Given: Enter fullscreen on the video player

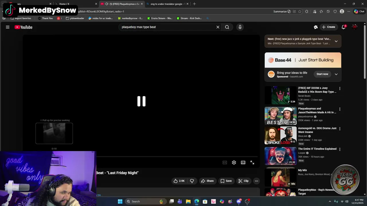Looking at the screenshot, I should click(252, 163).
